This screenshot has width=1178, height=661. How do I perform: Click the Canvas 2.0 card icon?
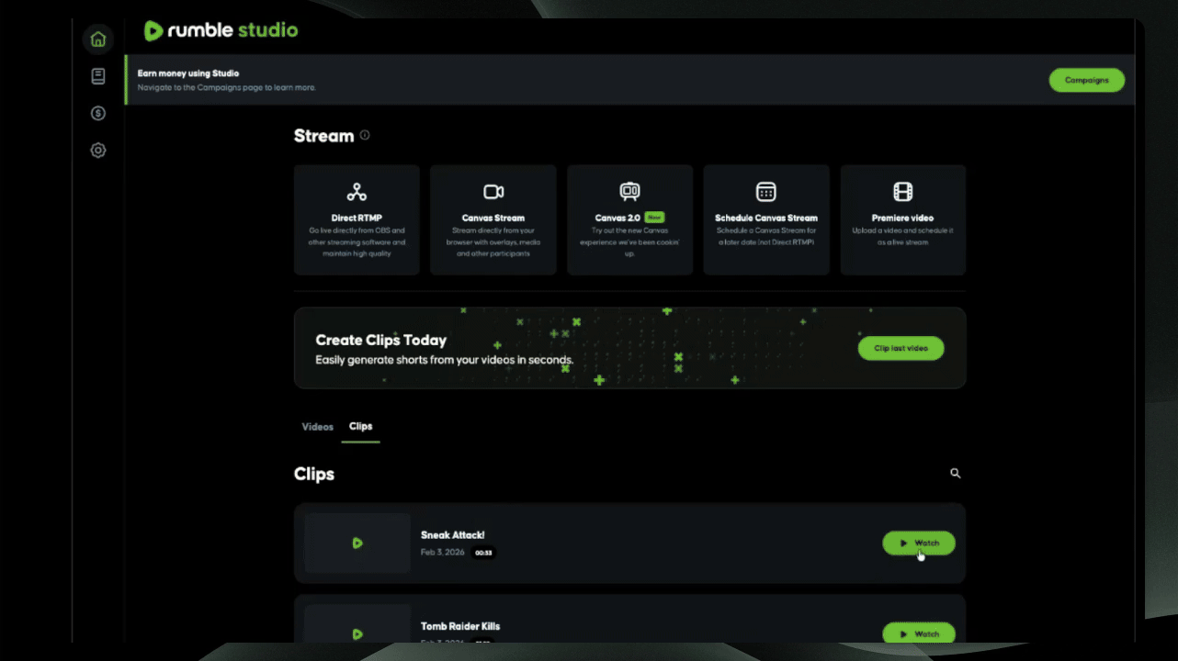(629, 192)
